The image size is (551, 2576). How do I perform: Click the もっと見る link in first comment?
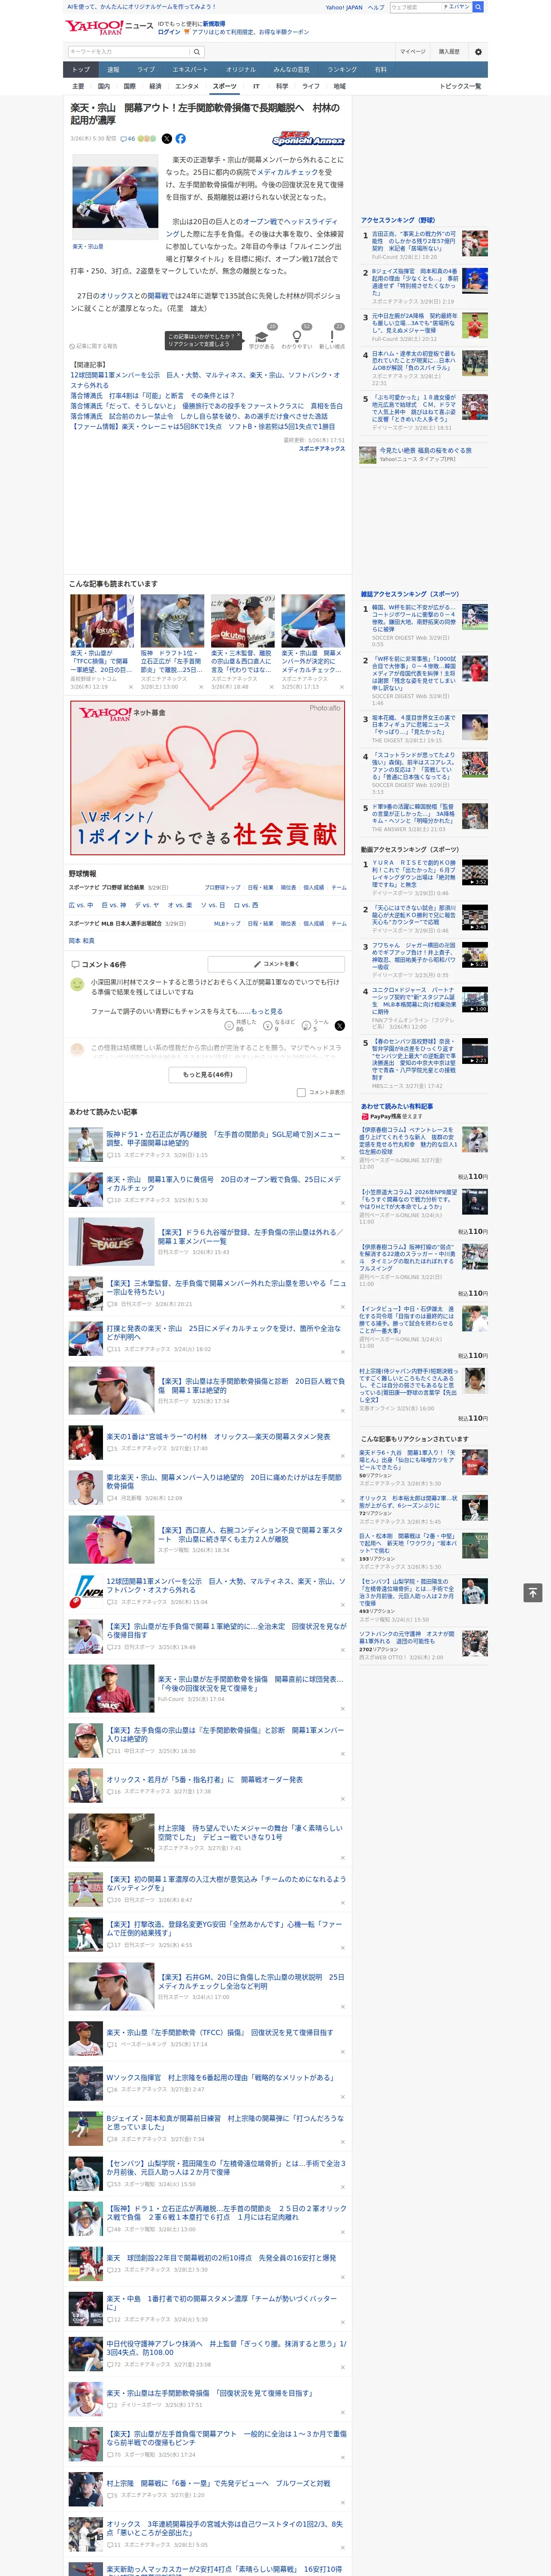(266, 1011)
